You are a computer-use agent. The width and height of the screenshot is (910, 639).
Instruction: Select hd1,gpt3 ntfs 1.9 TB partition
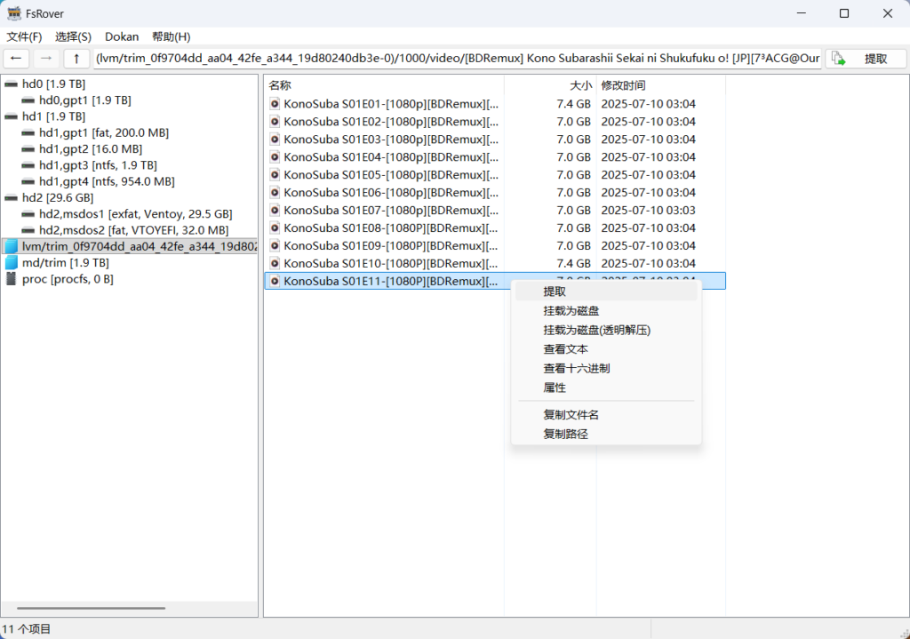98,165
